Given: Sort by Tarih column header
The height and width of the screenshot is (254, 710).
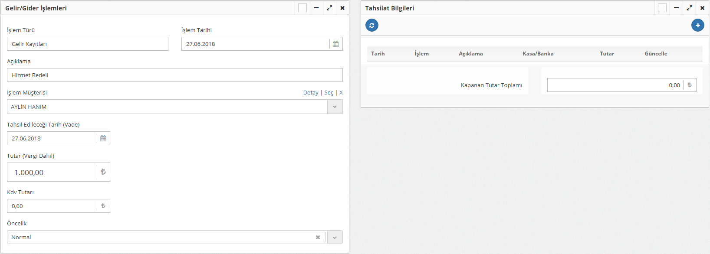Looking at the screenshot, I should coord(378,54).
